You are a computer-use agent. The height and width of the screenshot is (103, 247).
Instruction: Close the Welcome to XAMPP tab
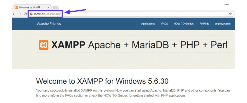[x=48, y=7]
